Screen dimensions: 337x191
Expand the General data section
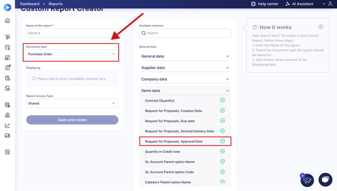(x=185, y=56)
